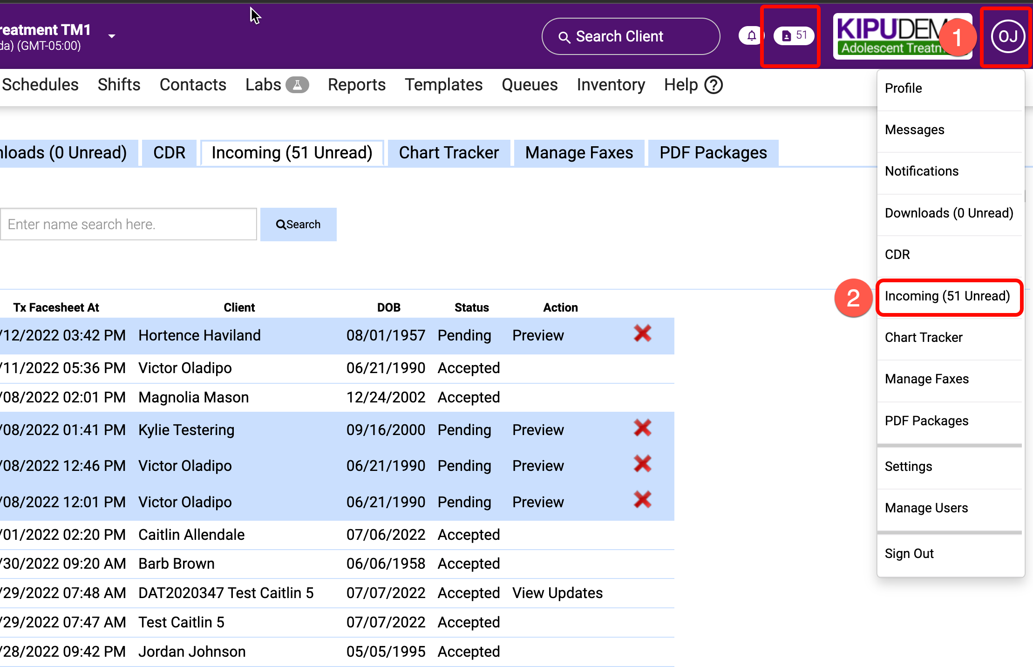
Task: Click the notification bell icon
Action: 751,36
